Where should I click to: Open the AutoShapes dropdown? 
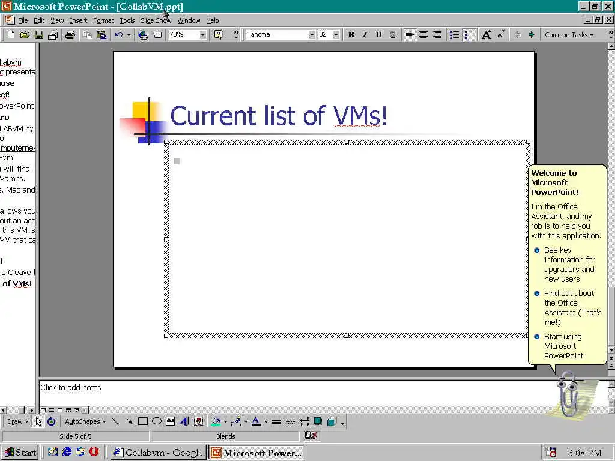tap(85, 421)
